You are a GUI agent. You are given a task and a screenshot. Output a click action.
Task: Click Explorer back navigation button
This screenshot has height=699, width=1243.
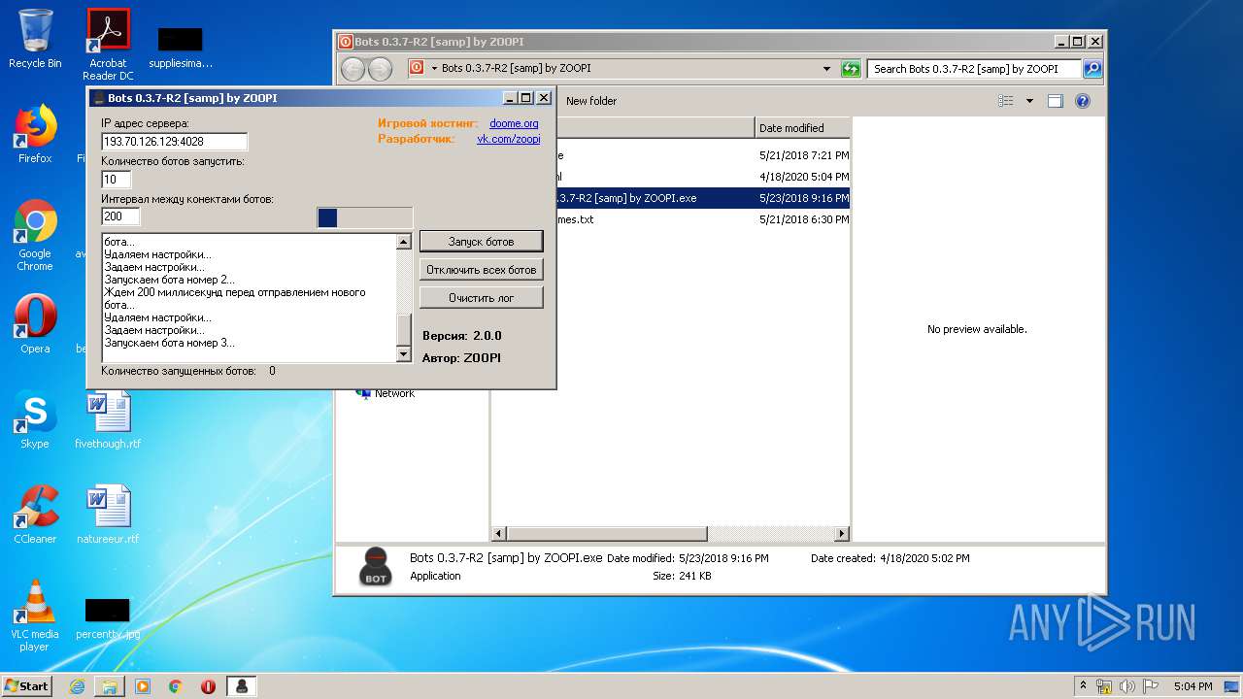pyautogui.click(x=353, y=69)
